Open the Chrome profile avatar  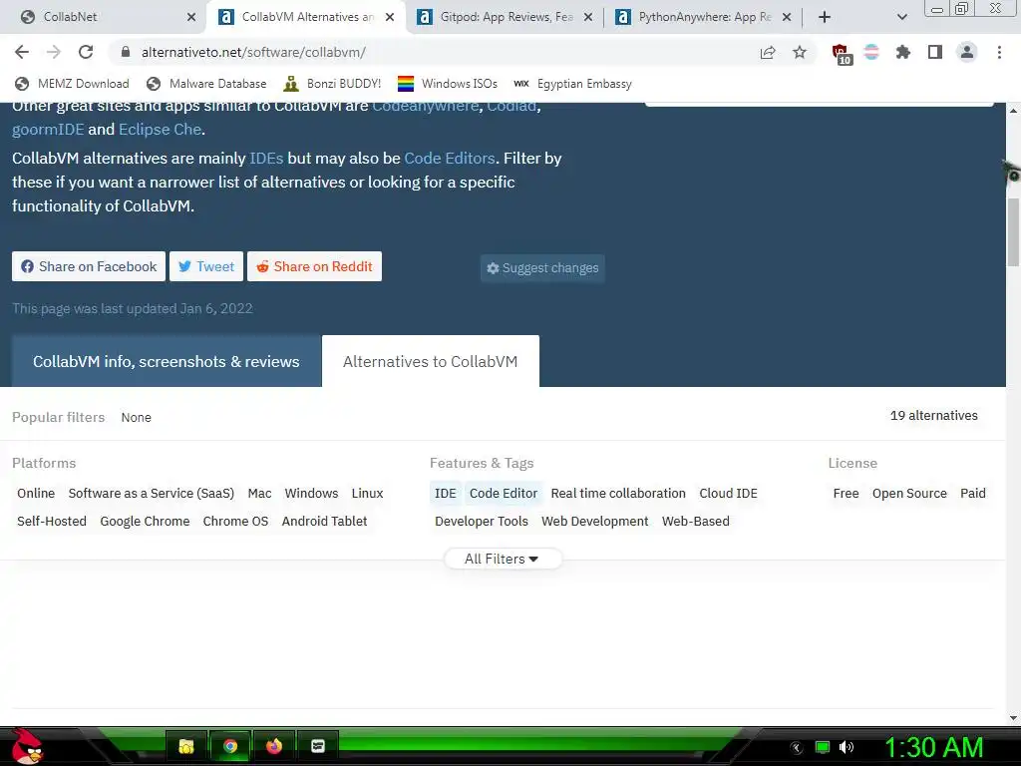(967, 52)
